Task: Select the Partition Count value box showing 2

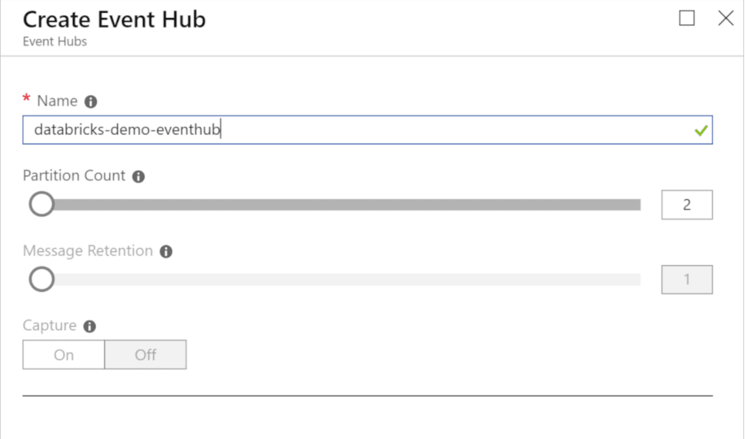Action: point(686,204)
